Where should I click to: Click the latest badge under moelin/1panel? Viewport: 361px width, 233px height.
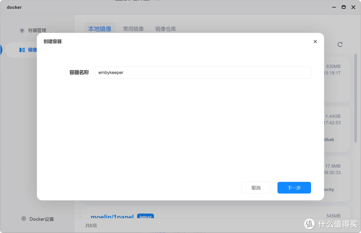pyautogui.click(x=145, y=217)
